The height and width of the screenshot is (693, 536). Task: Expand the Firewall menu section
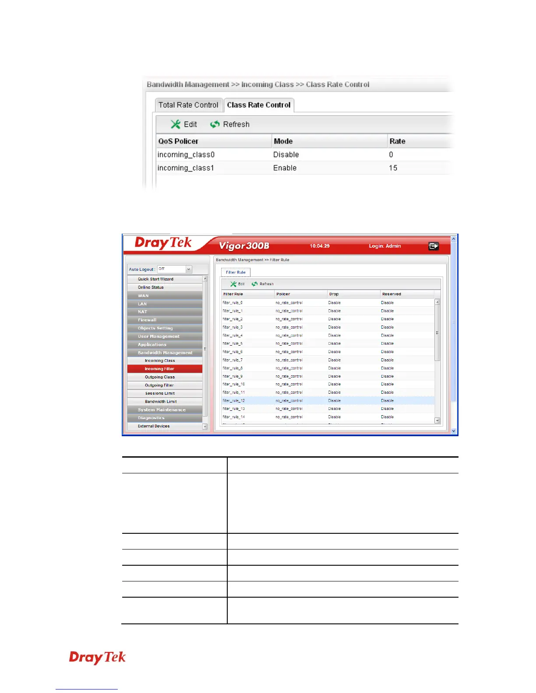click(x=165, y=320)
